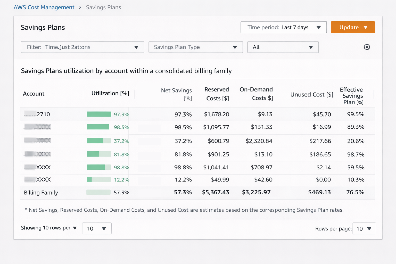
Task: Click the $42.60 on-demand cost cell
Action: (263, 180)
